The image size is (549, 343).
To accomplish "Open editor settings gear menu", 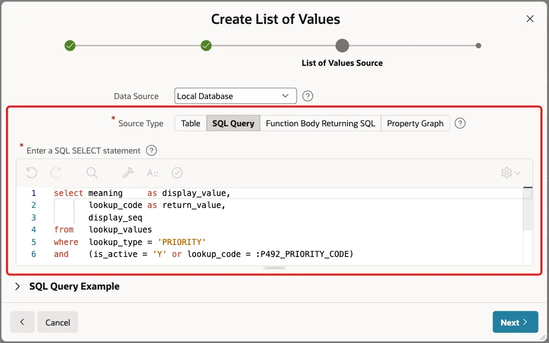I will (511, 173).
